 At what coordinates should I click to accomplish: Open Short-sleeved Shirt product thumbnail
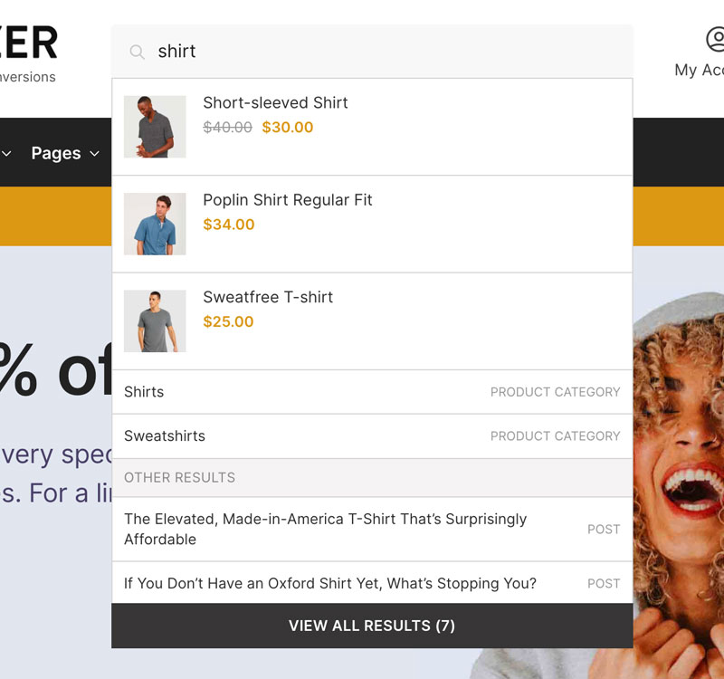click(155, 127)
